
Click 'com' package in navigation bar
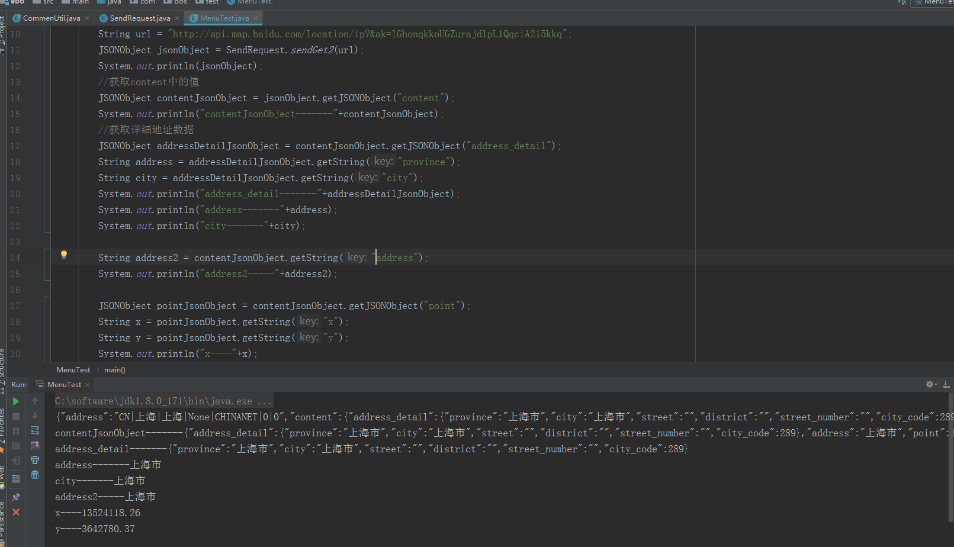point(143,2)
